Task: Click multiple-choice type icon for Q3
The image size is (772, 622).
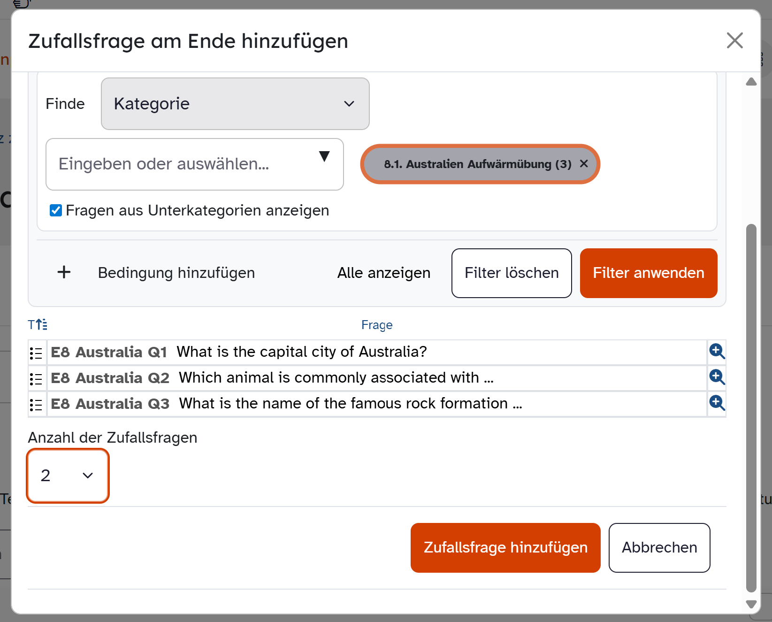Action: coord(36,405)
